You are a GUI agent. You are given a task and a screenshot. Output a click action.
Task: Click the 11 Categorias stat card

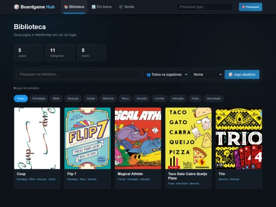(x=60, y=53)
